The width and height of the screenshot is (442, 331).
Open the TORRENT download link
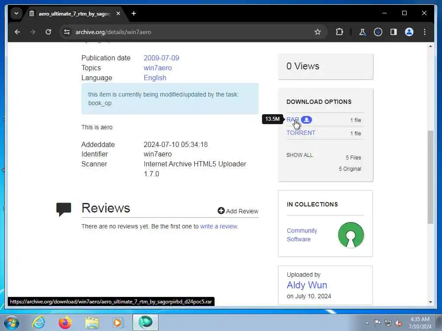[301, 133]
